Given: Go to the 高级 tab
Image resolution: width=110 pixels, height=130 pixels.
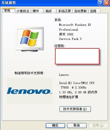Looking at the screenshot, I should (x=50, y=11).
